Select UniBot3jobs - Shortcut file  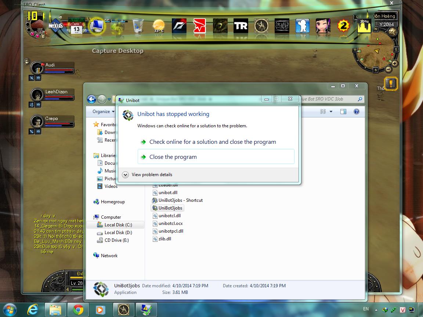click(x=177, y=200)
